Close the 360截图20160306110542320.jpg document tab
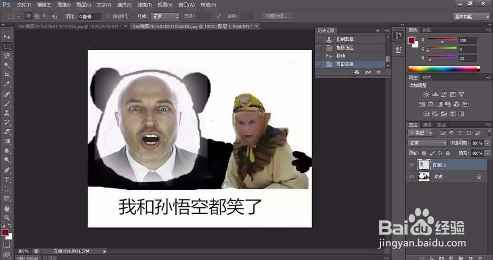This screenshot has height=260, width=493. pyautogui.click(x=256, y=27)
